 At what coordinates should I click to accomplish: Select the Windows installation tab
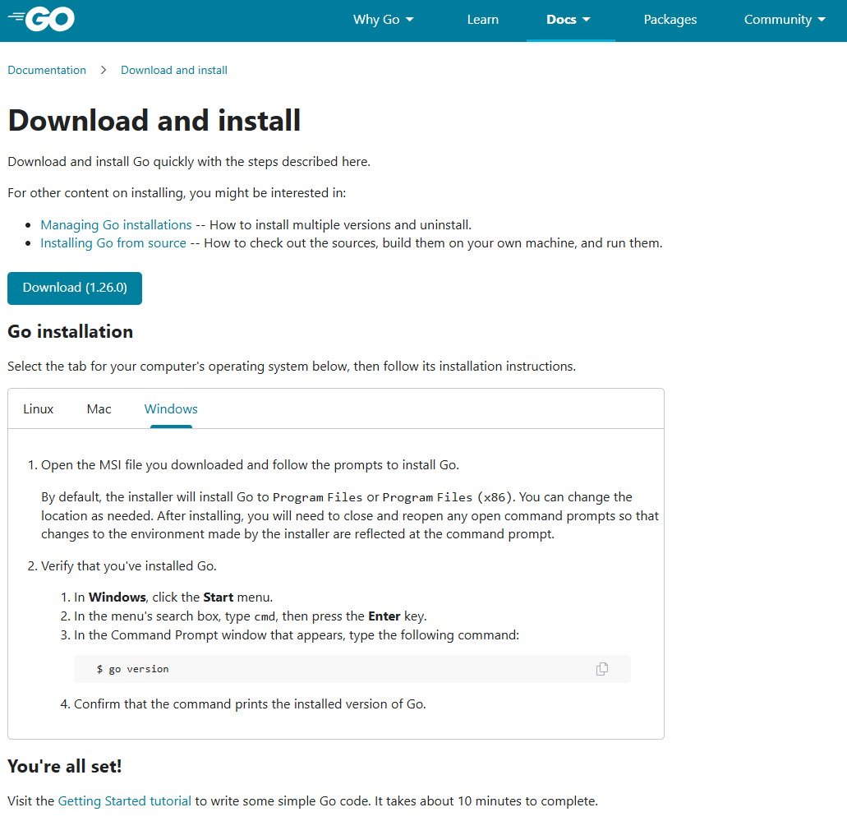click(x=171, y=409)
